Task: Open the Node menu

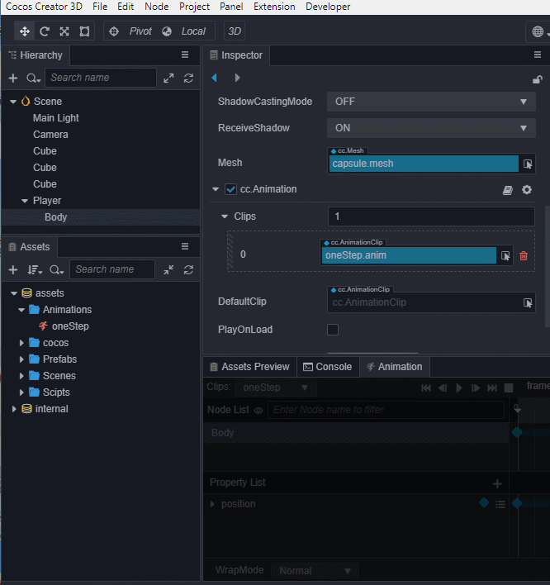Action: tap(157, 7)
